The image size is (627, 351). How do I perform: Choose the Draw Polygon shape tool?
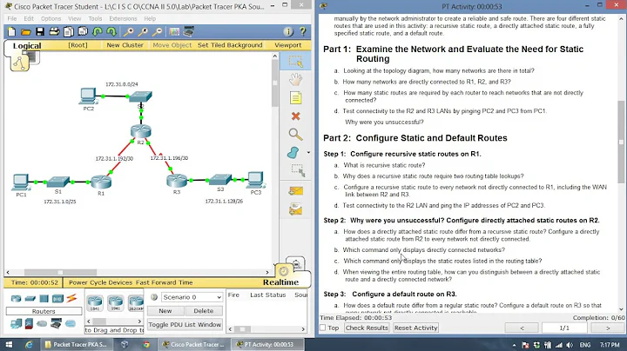point(293,153)
